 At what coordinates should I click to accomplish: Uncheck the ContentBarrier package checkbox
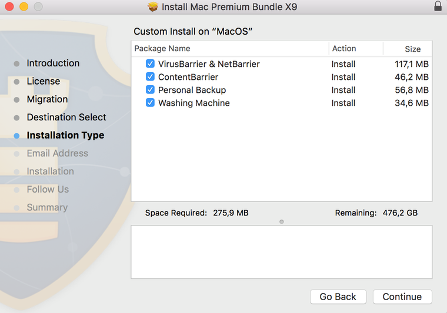pyautogui.click(x=150, y=77)
